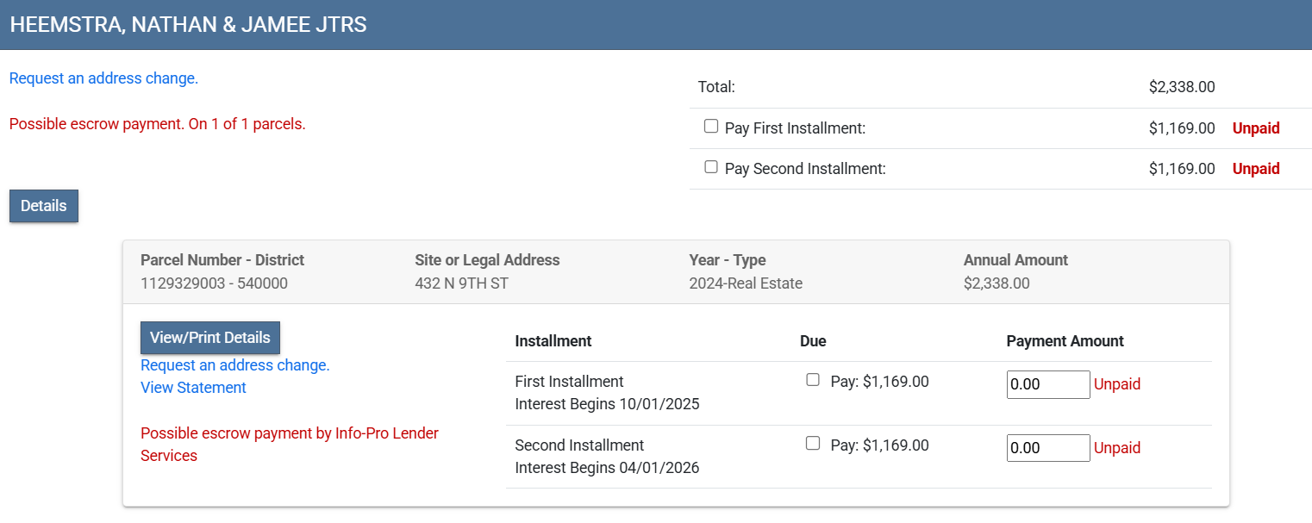
Task: Open View/Print Details for the parcel
Action: pos(210,338)
